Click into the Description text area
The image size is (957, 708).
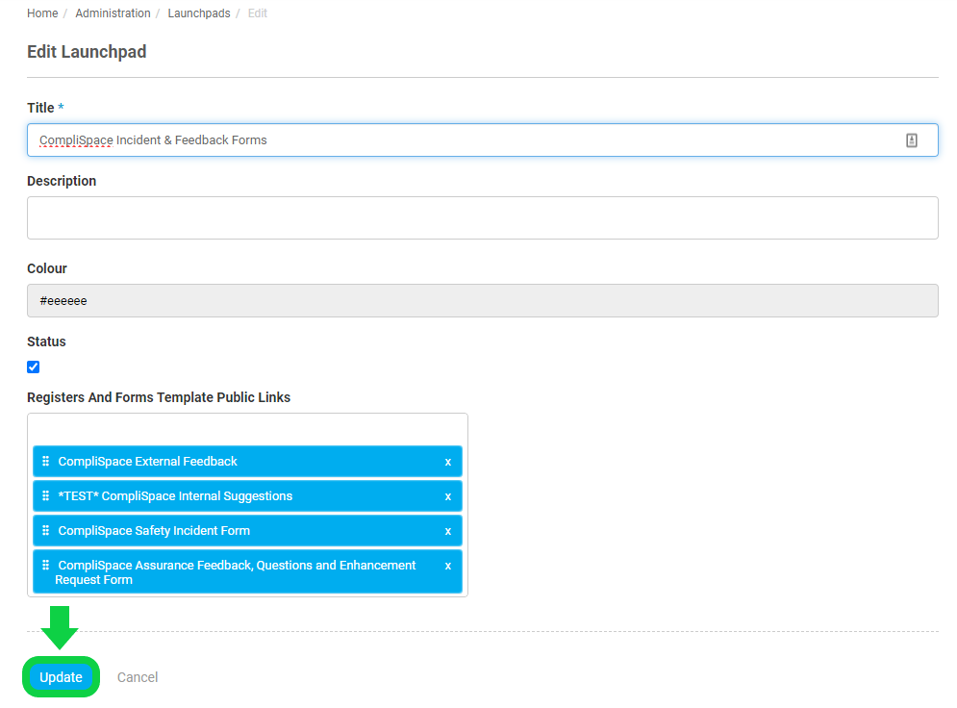coord(482,218)
